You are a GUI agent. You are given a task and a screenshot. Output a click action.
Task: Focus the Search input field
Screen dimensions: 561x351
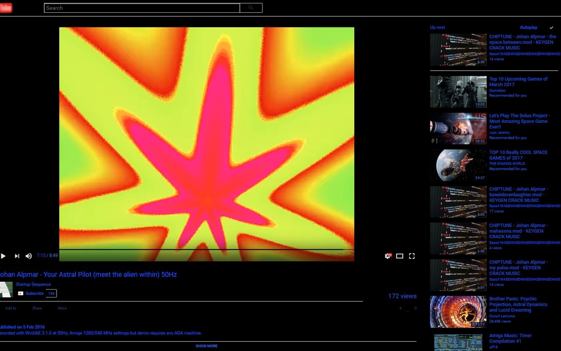tap(142, 8)
